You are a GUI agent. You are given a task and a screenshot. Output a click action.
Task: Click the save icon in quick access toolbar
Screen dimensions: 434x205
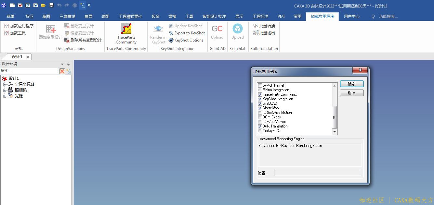[x=51, y=6]
